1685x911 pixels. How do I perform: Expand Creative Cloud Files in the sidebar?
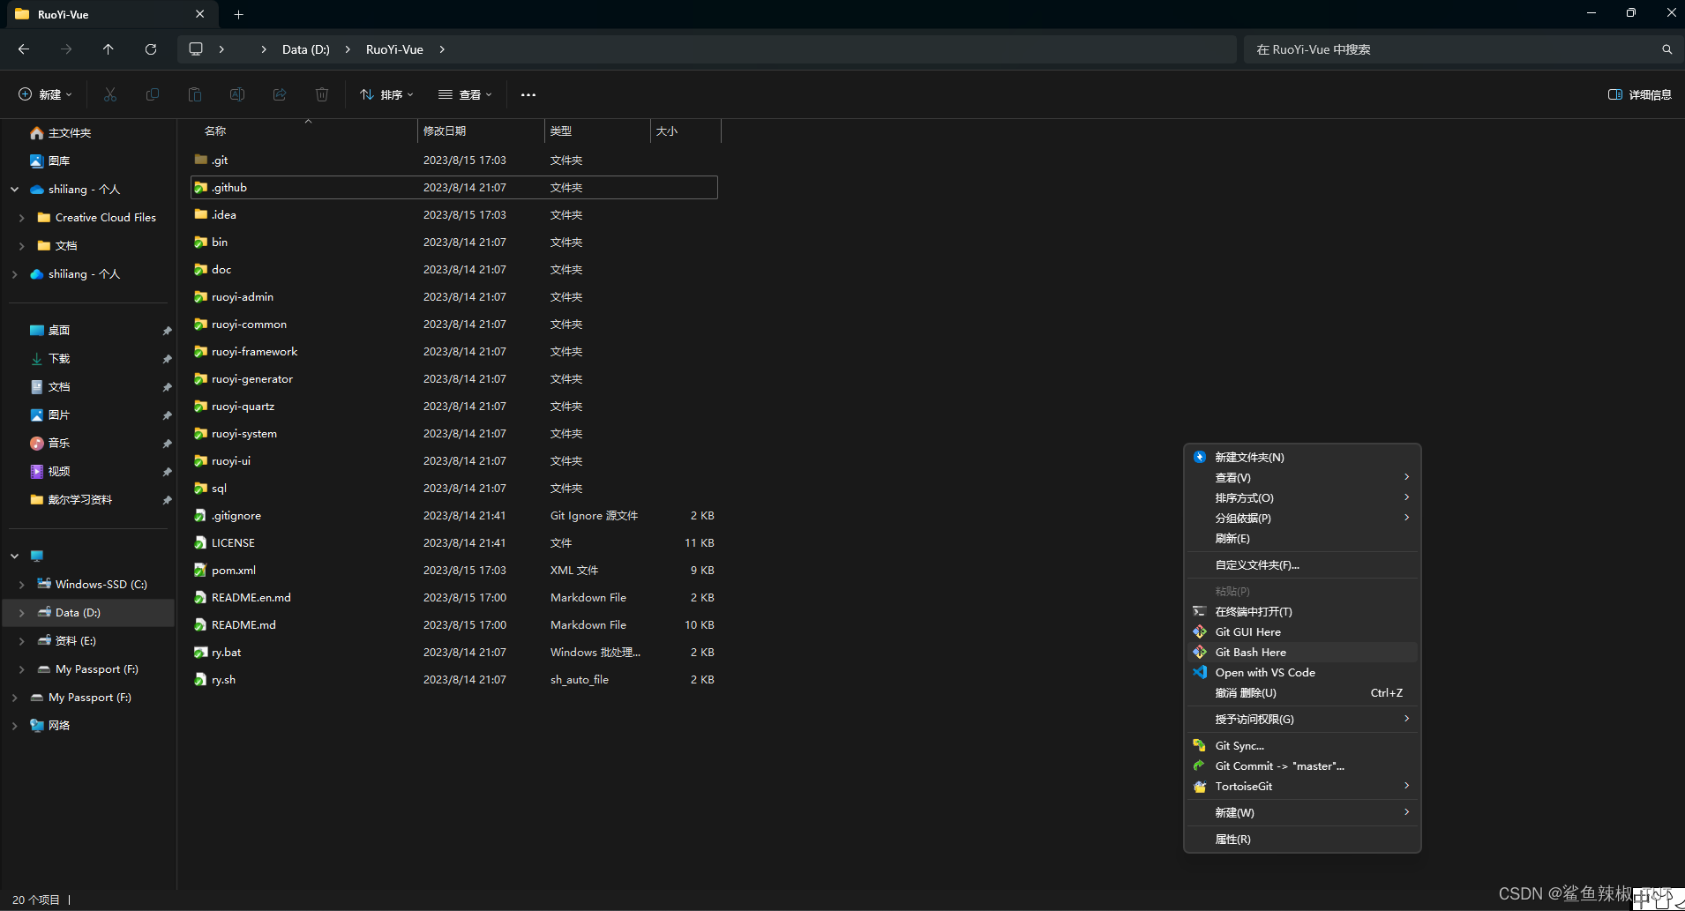[x=21, y=218]
